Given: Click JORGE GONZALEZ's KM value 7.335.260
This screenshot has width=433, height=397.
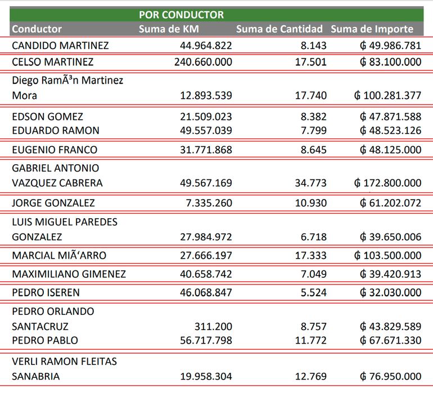Looking at the screenshot, I should point(208,203).
